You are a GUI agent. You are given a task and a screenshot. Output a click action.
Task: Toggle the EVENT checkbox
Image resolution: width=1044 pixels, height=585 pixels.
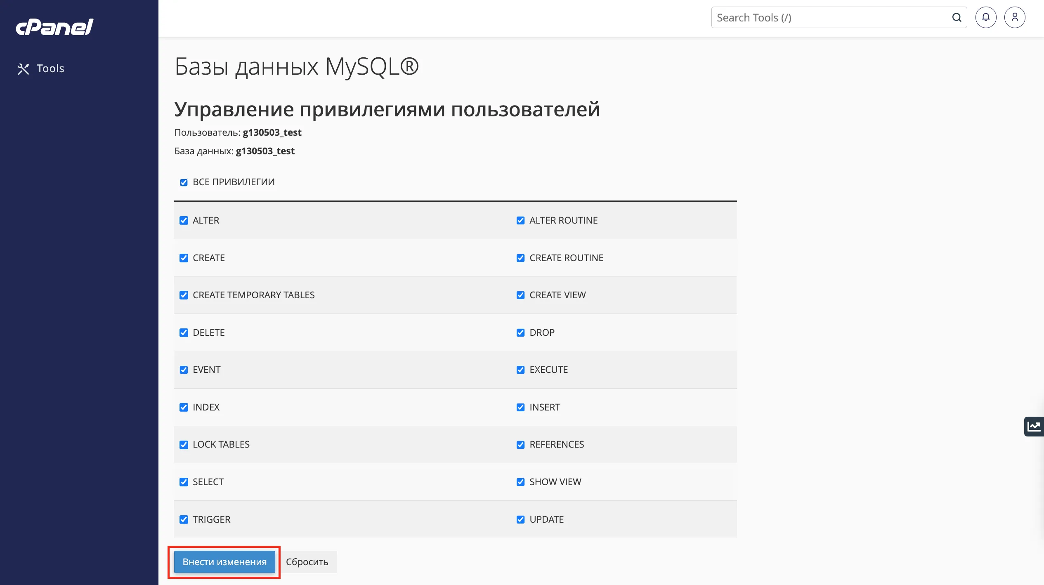[184, 370]
